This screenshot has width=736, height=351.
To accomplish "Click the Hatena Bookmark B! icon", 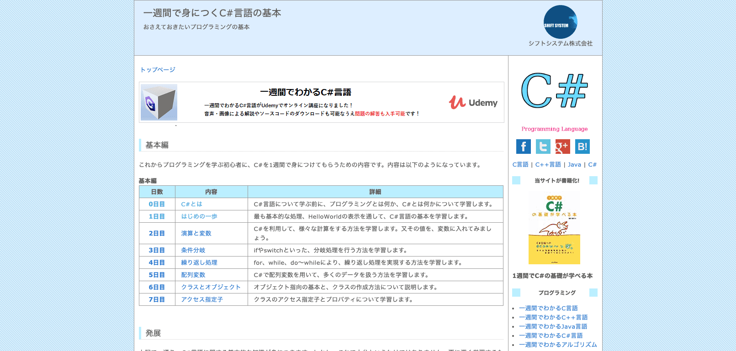I will pos(582,147).
